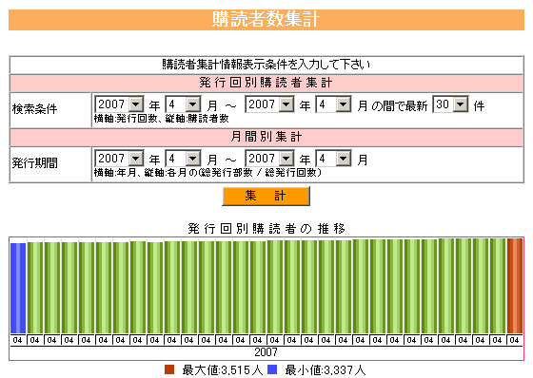533x378 pixels.
Task: Open start month dropdown in 発行期間 row
Action: (x=183, y=159)
